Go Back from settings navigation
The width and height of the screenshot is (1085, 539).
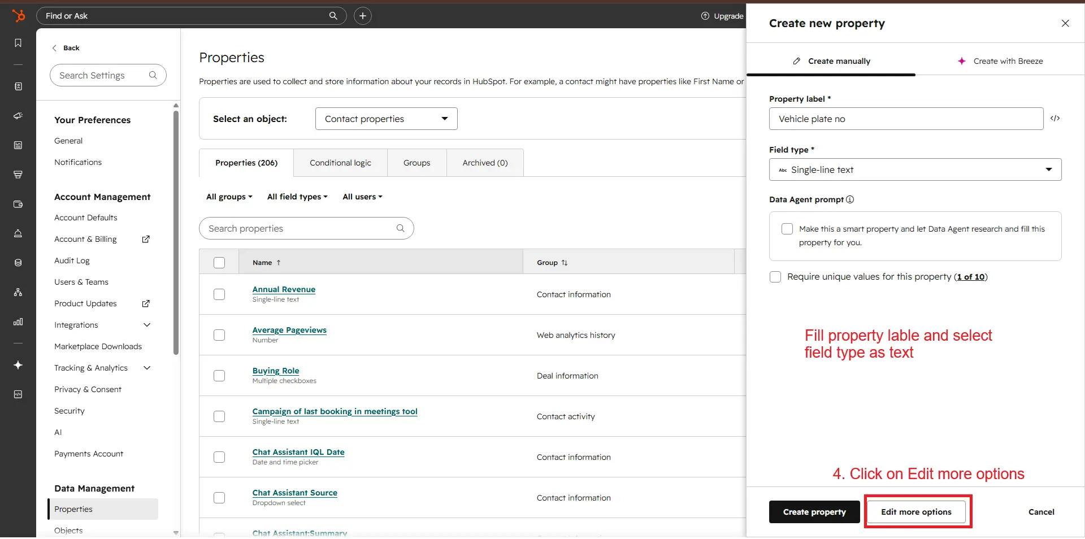(66, 48)
